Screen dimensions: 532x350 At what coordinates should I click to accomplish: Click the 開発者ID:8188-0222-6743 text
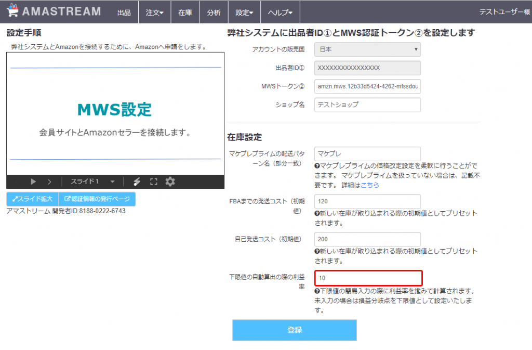89,211
